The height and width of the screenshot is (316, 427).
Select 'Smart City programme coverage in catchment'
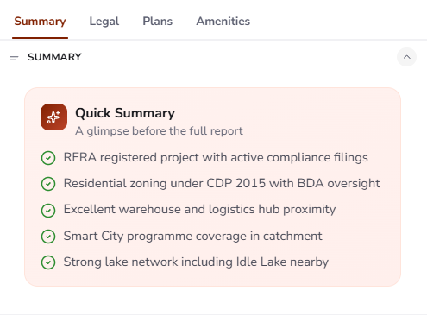(x=192, y=237)
